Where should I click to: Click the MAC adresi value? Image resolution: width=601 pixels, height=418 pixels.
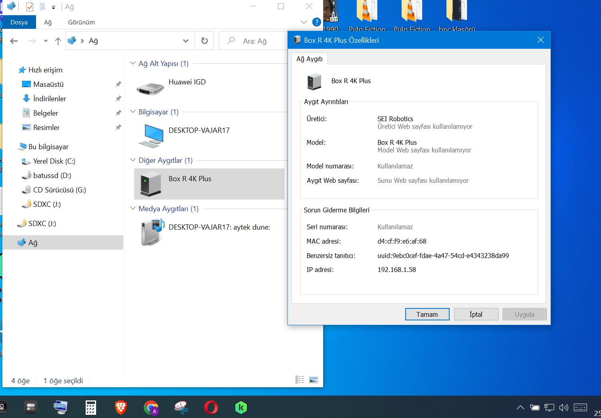click(402, 241)
